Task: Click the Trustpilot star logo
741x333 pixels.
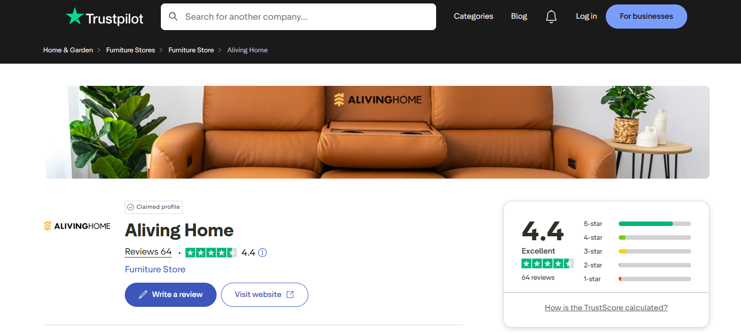Action: pos(75,17)
